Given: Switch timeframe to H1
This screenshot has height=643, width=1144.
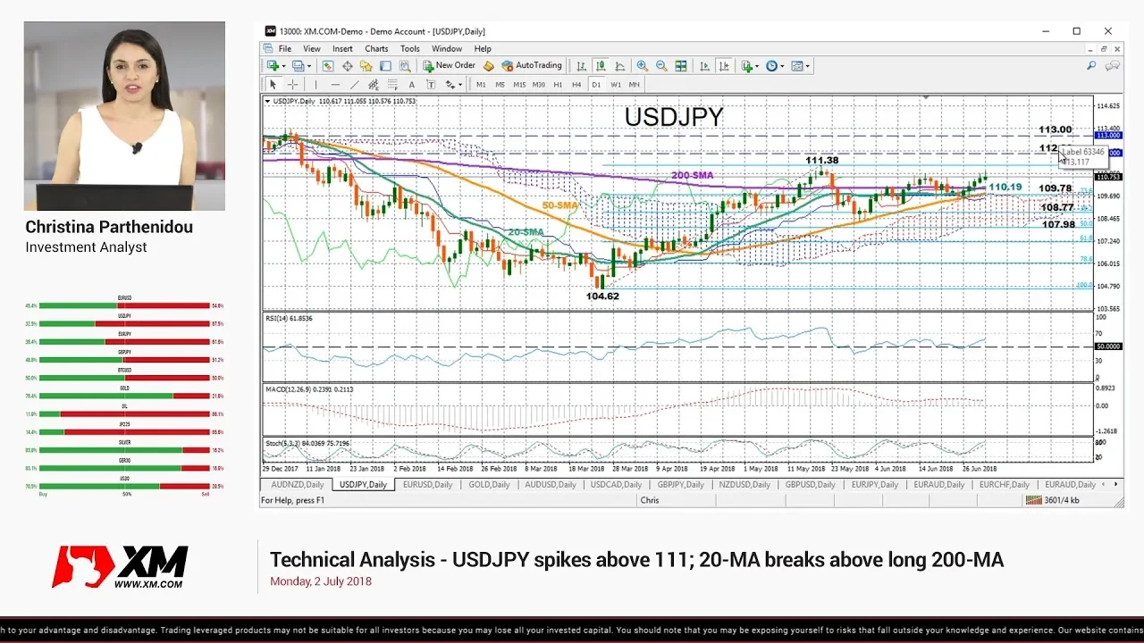Looking at the screenshot, I should coord(558,85).
